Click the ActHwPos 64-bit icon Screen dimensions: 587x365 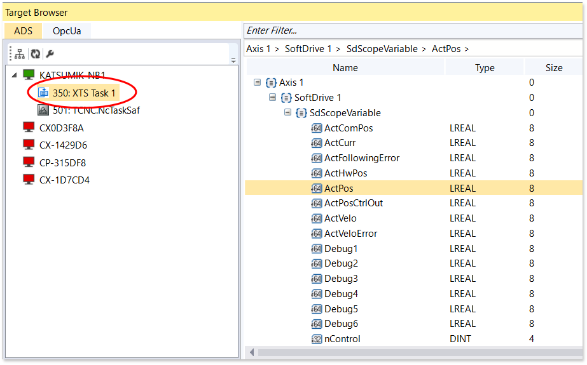pyautogui.click(x=316, y=173)
